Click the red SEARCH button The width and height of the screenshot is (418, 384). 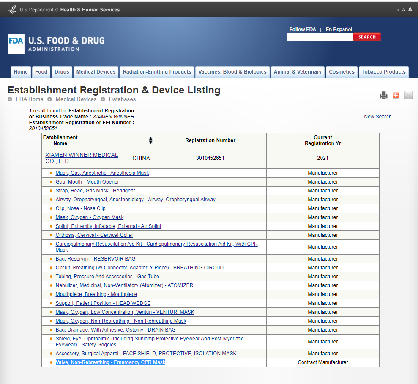point(367,37)
